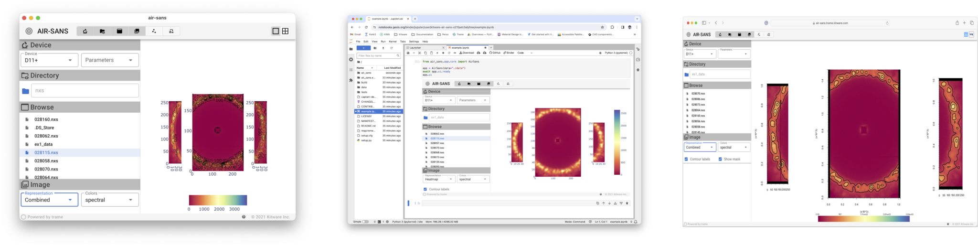Viewport: 978px width, 246px height.
Task: Click the Image toolbar icon in left window
Action: [137, 31]
